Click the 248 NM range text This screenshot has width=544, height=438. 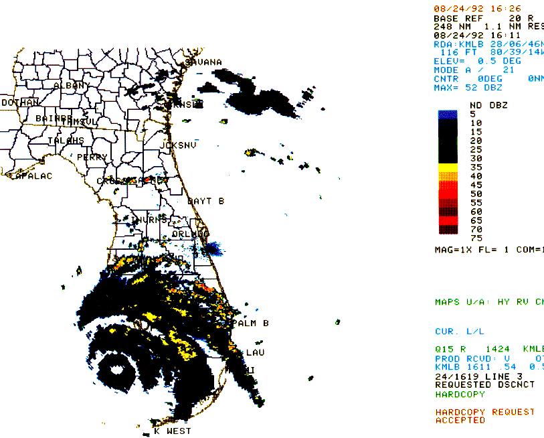(452, 27)
